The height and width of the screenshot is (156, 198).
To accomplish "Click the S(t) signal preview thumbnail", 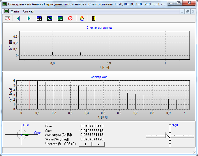I will [169, 135].
